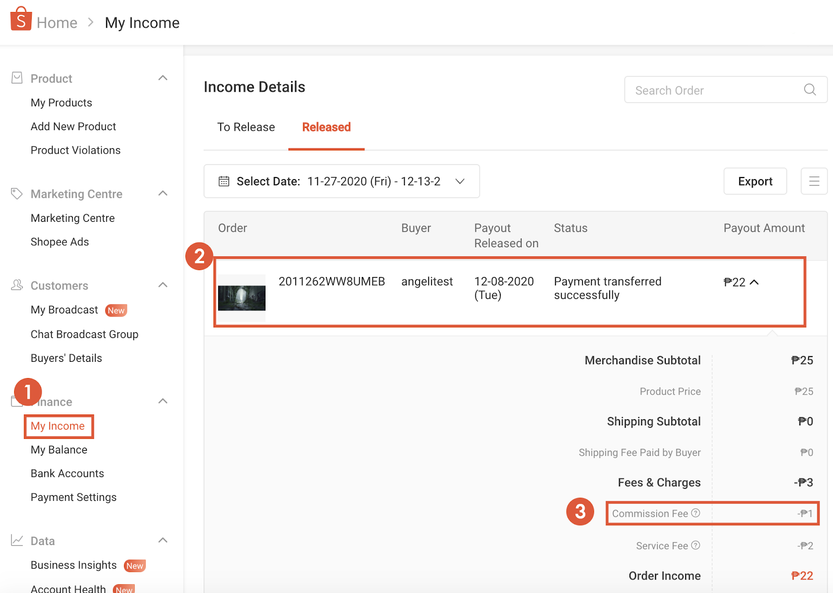Click the Export button
833x593 pixels.
pyautogui.click(x=755, y=181)
